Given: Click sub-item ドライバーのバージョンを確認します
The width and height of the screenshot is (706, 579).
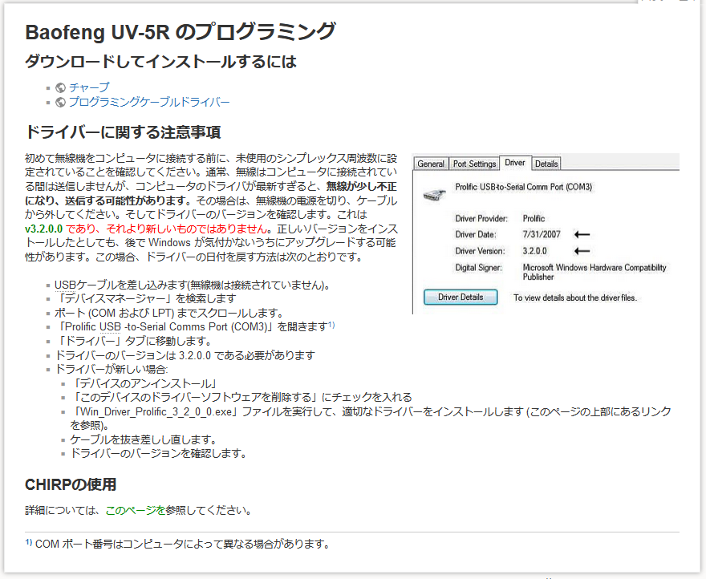Looking at the screenshot, I should pyautogui.click(x=159, y=453).
